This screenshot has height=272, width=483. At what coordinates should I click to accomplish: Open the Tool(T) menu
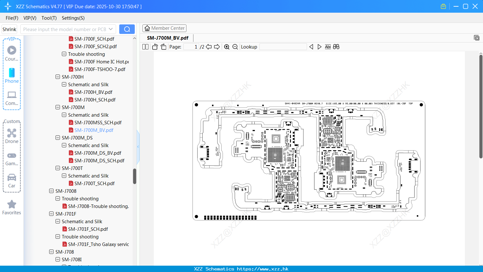[x=49, y=18]
